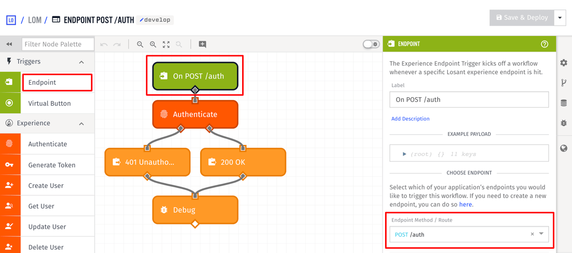Select the Virtual Button palette node
The image size is (572, 253).
pyautogui.click(x=57, y=103)
